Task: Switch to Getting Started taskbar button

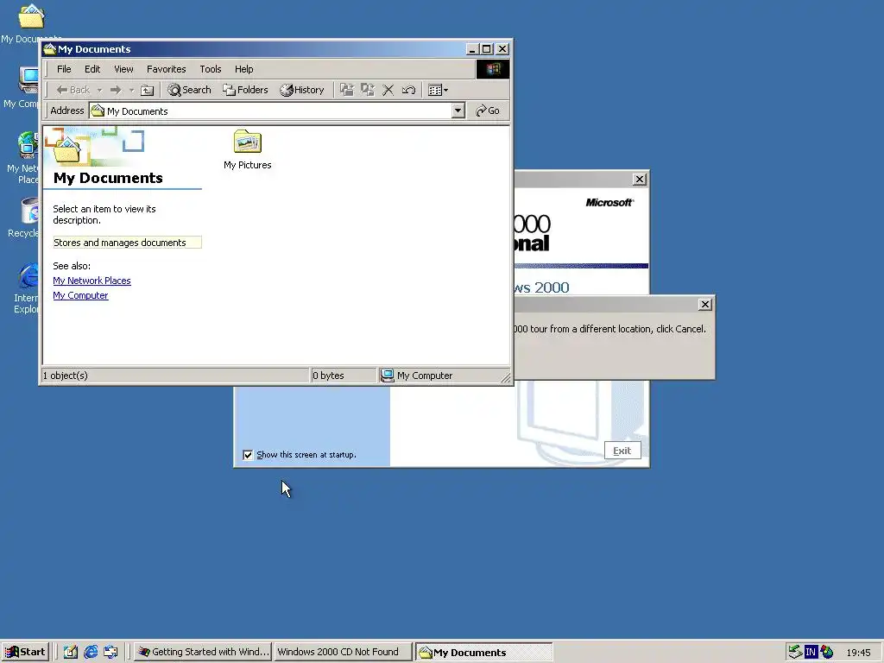Action: tap(204, 652)
